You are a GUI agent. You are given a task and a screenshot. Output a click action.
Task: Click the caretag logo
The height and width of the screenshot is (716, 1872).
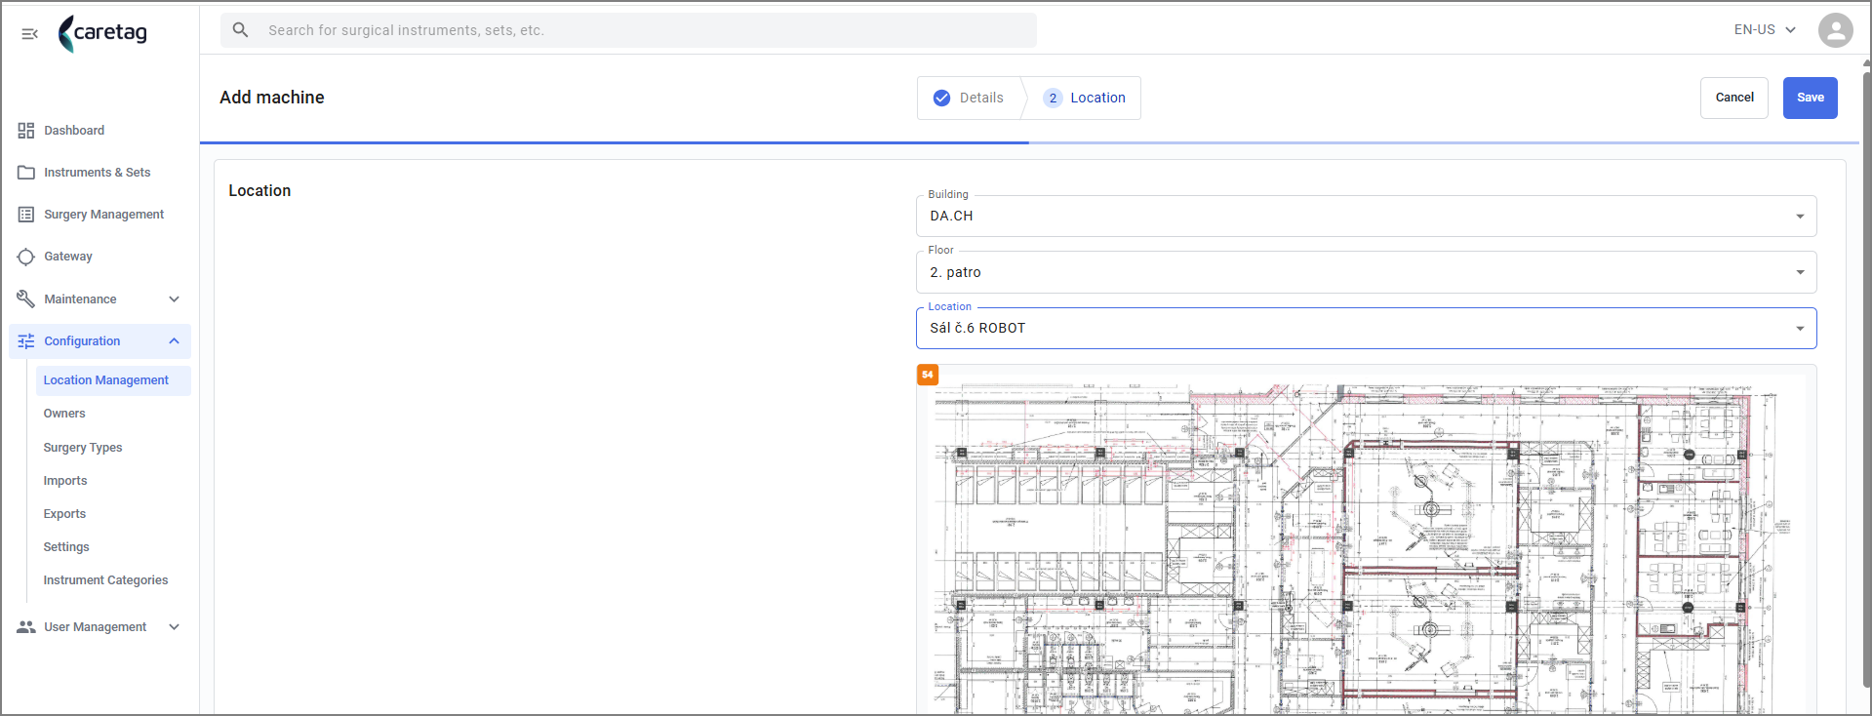[102, 33]
